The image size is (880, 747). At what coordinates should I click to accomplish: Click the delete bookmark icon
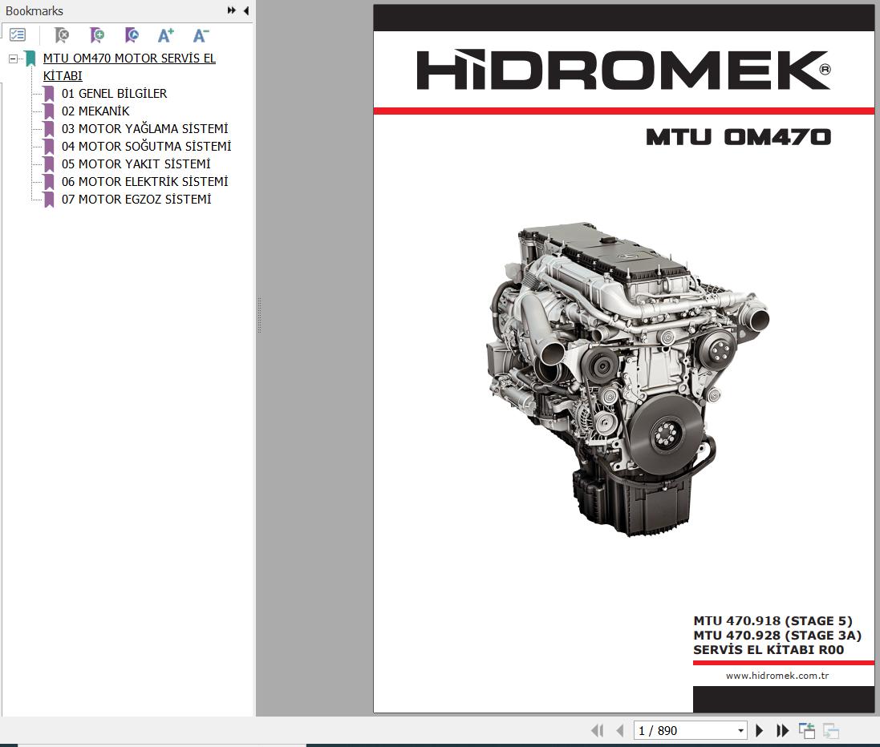[x=62, y=35]
